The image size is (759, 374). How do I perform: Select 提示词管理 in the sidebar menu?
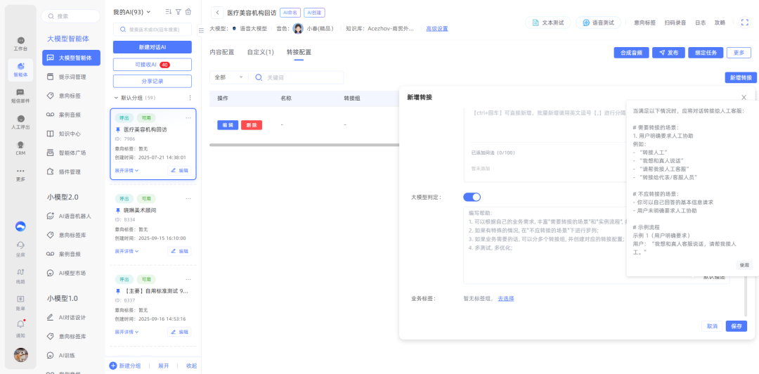coord(72,77)
